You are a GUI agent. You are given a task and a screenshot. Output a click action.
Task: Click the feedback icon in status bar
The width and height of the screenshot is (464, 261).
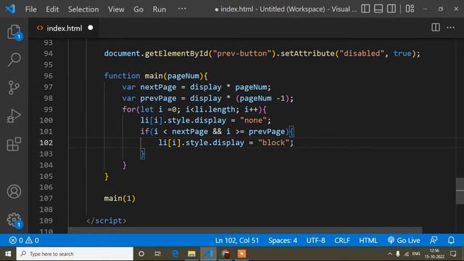pos(434,240)
